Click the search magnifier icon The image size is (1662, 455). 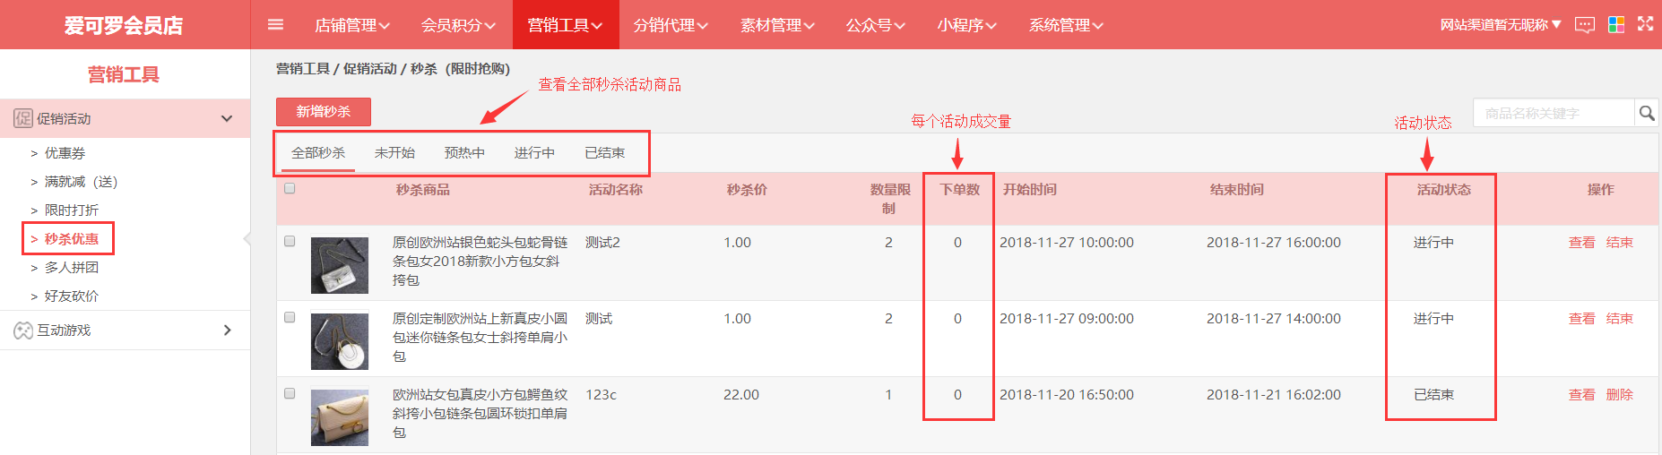[x=1646, y=113]
